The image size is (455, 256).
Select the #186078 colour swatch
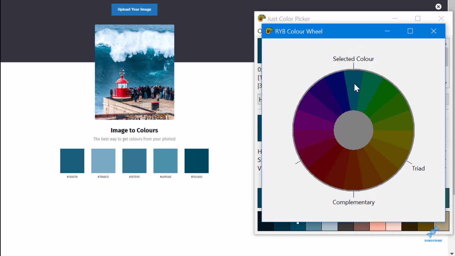(x=72, y=161)
